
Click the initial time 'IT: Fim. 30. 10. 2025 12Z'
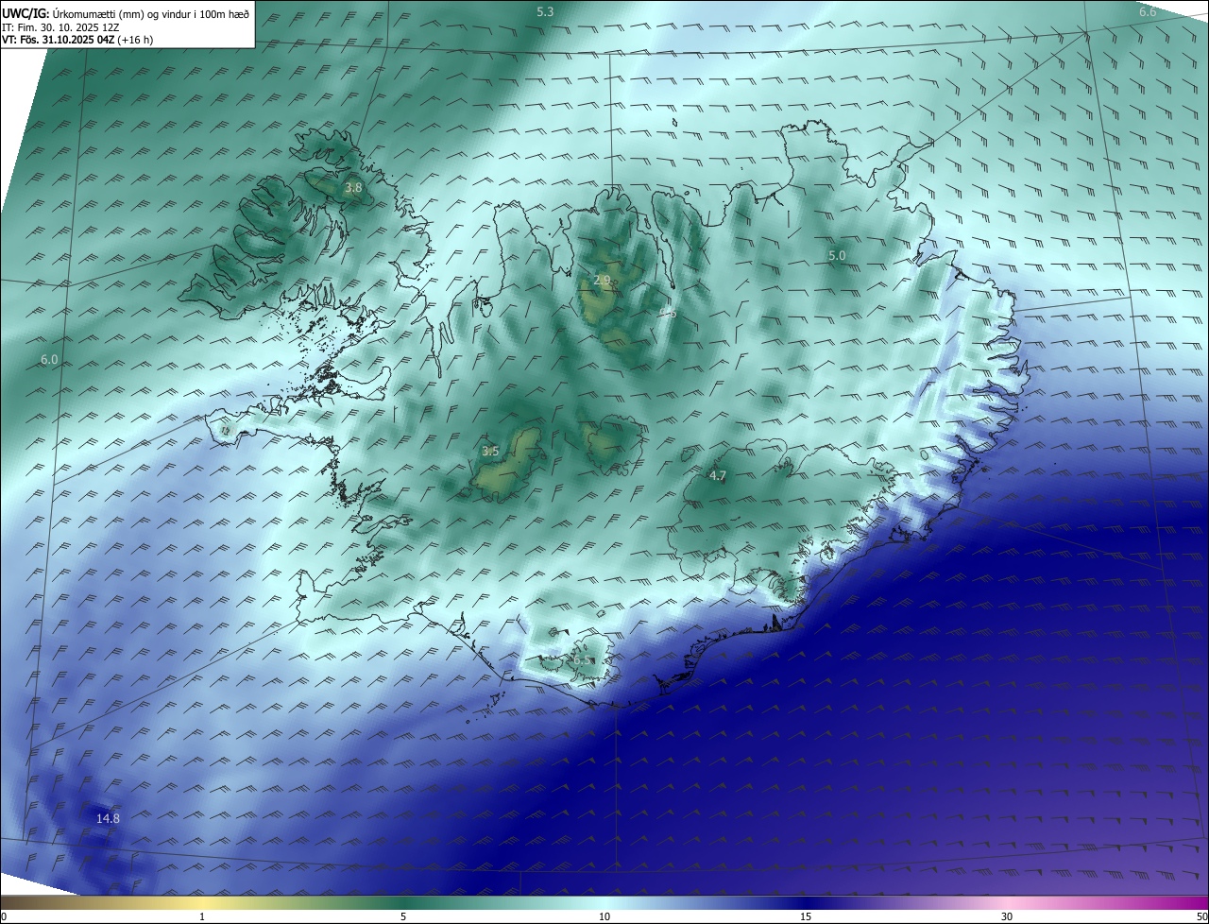coord(61,27)
